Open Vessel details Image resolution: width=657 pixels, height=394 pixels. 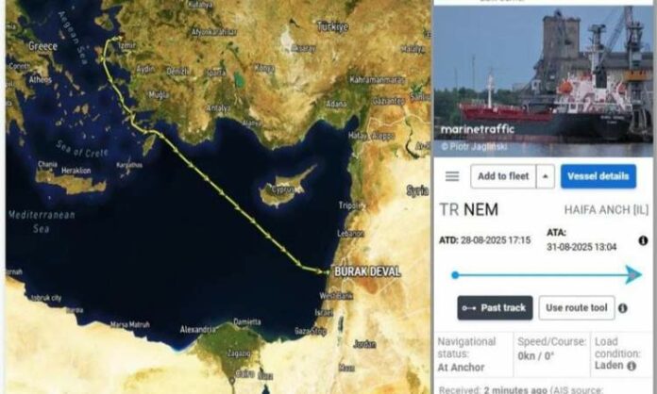pyautogui.click(x=598, y=176)
